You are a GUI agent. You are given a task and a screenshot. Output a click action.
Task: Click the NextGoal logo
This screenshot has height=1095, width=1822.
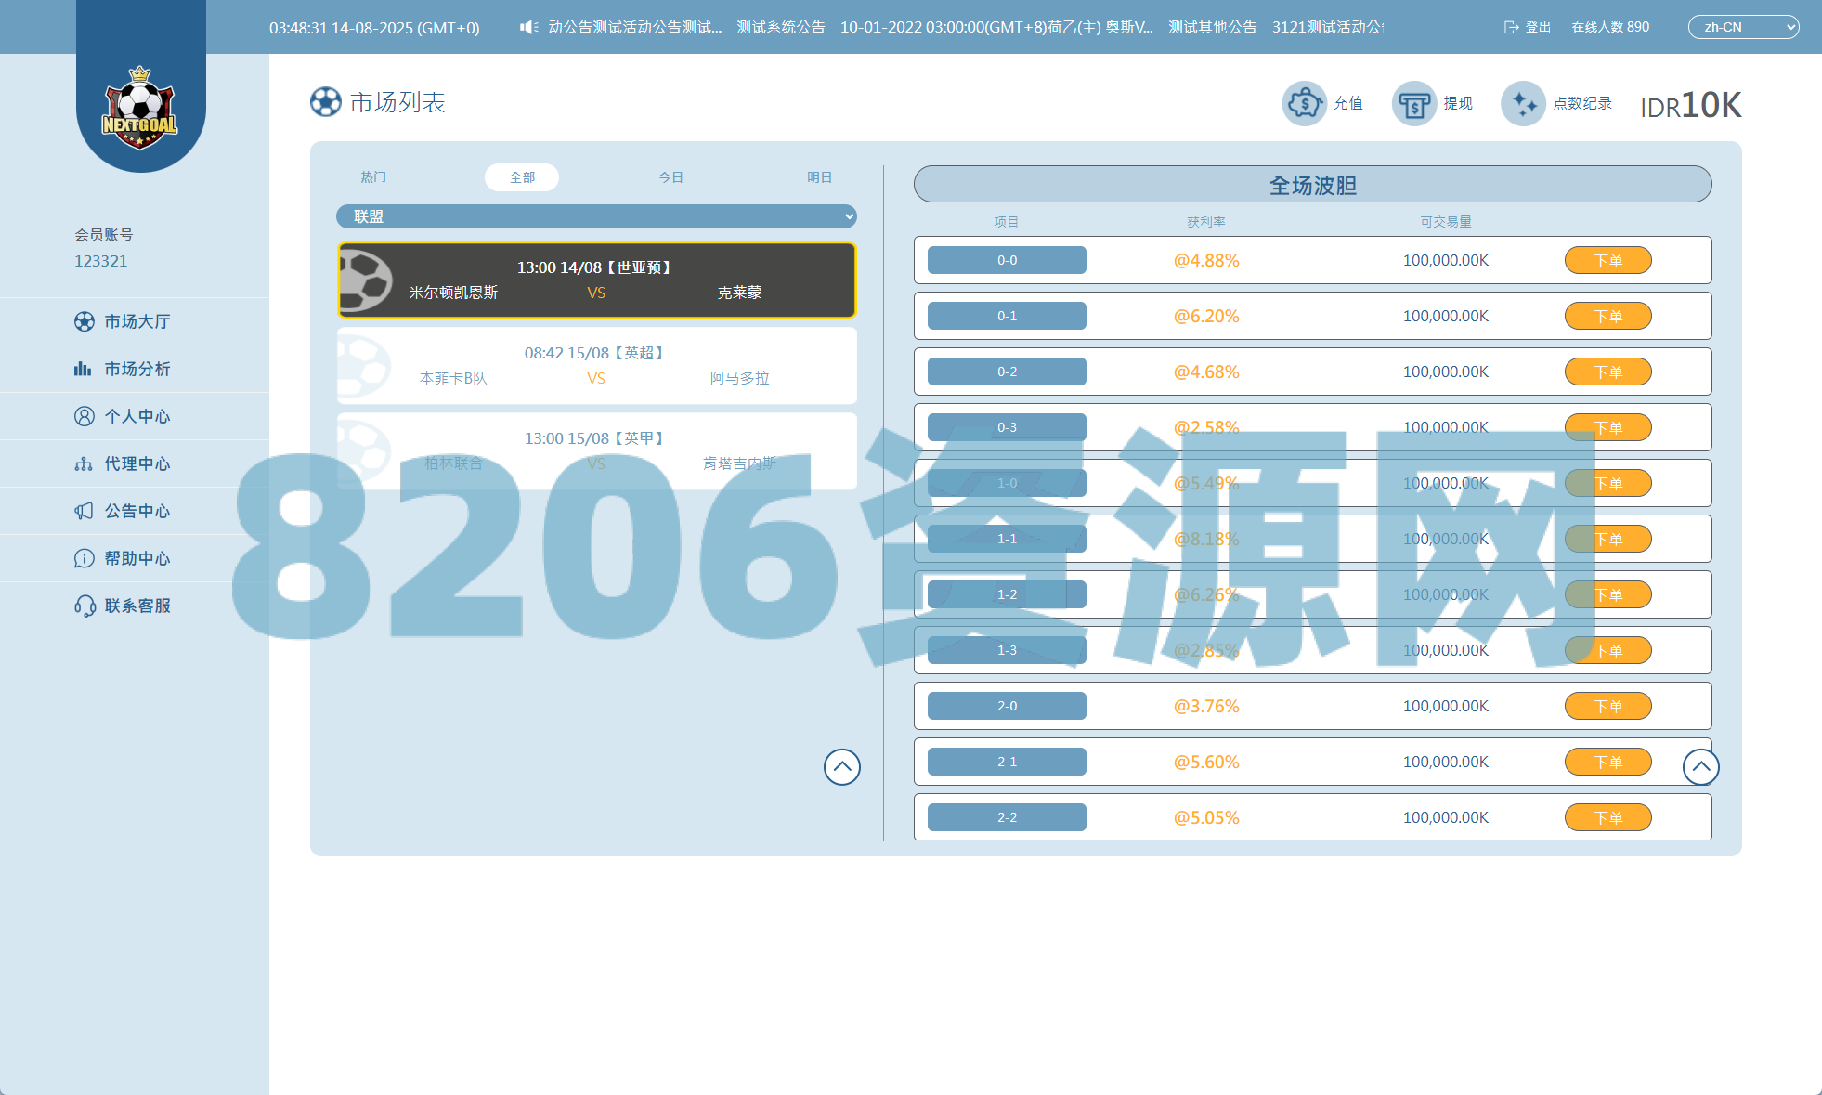(x=139, y=108)
